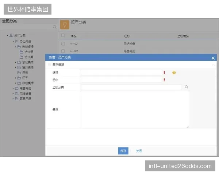Select 培训桌椅 in the category tree
This screenshot has height=175, width=219.
pos(28,67)
